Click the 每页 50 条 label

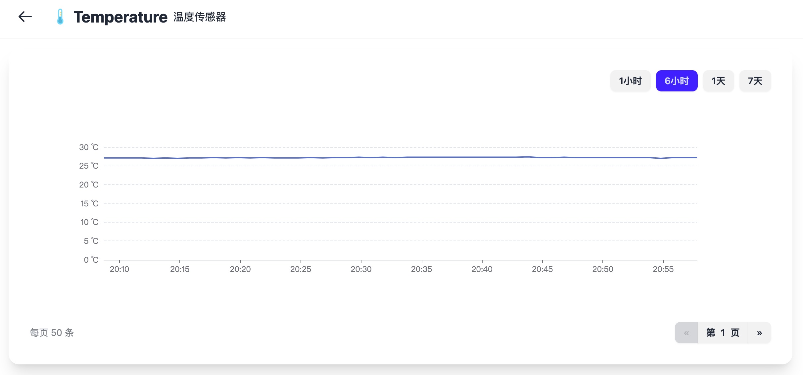[x=52, y=333]
